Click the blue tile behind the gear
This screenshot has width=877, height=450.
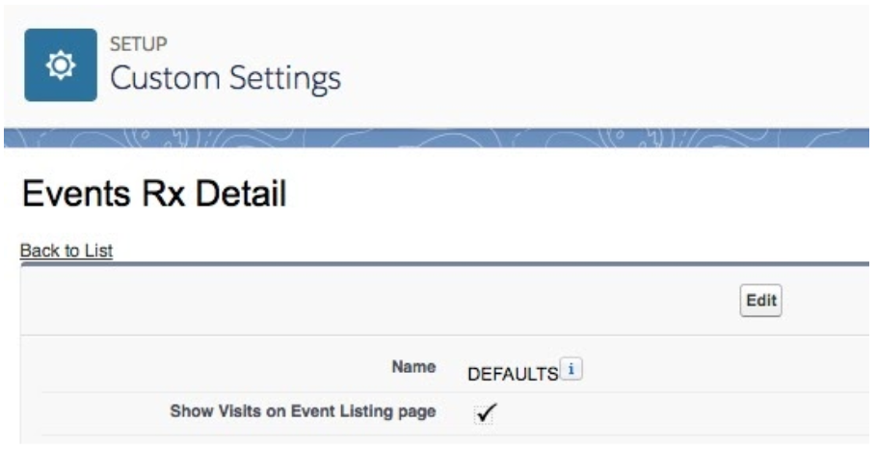(x=61, y=65)
